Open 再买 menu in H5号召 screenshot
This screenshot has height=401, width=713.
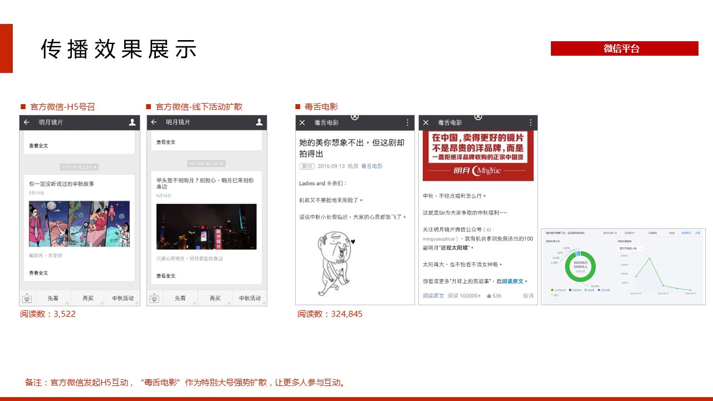tap(88, 299)
